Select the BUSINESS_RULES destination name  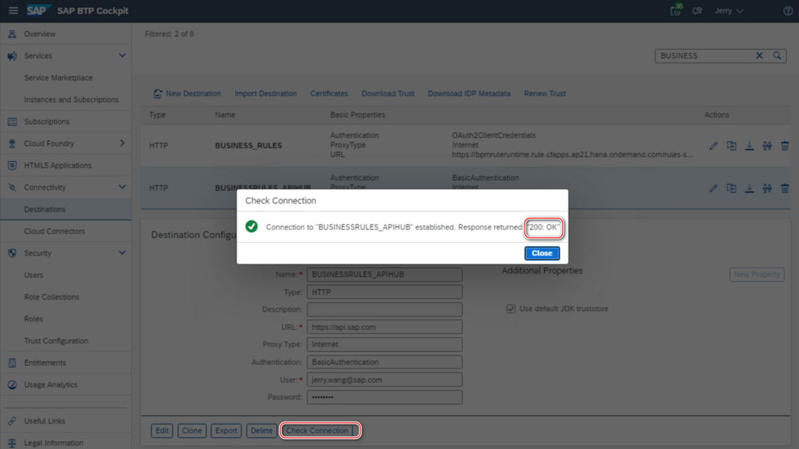click(x=248, y=145)
